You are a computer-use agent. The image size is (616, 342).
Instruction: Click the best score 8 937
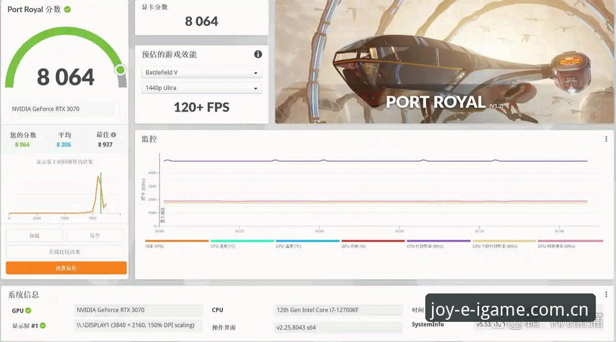pyautogui.click(x=105, y=145)
